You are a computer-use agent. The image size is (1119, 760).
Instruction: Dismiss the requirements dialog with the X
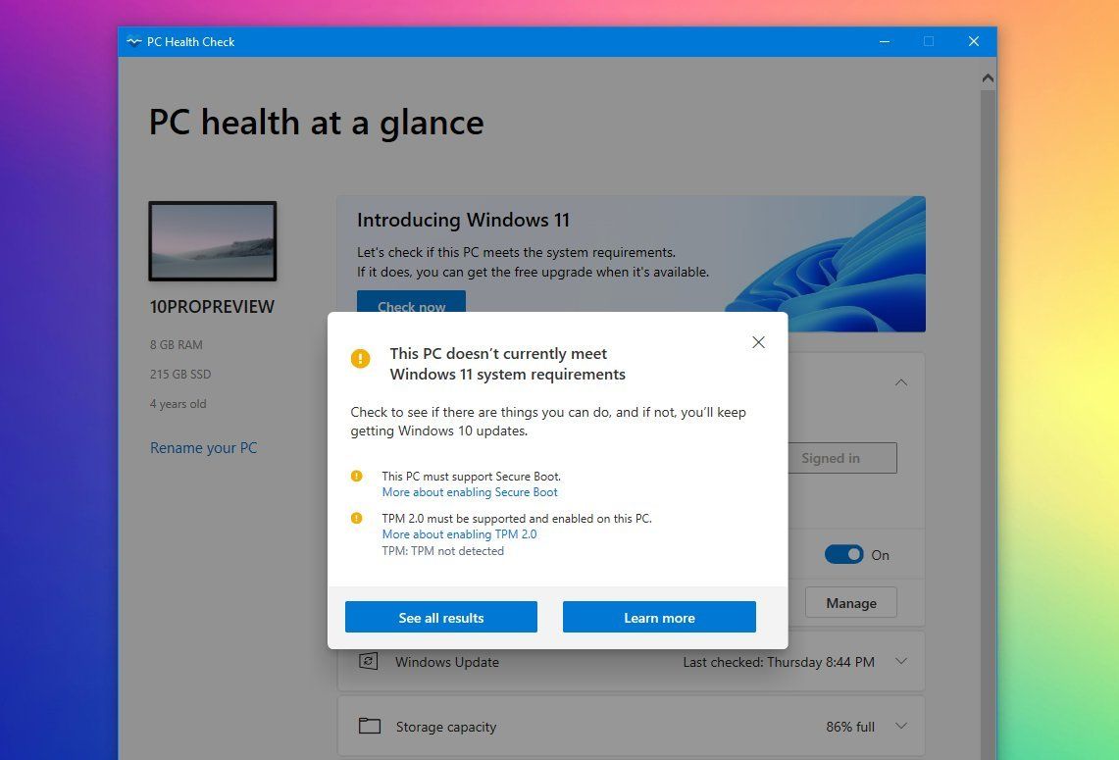(758, 342)
